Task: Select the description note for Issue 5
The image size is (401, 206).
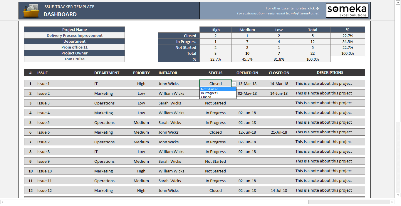Action: [324, 122]
